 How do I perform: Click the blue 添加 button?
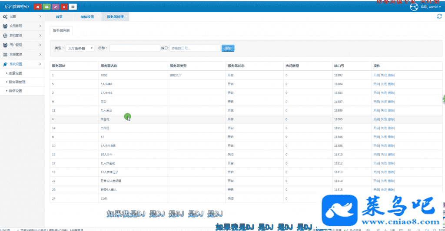tap(227, 48)
